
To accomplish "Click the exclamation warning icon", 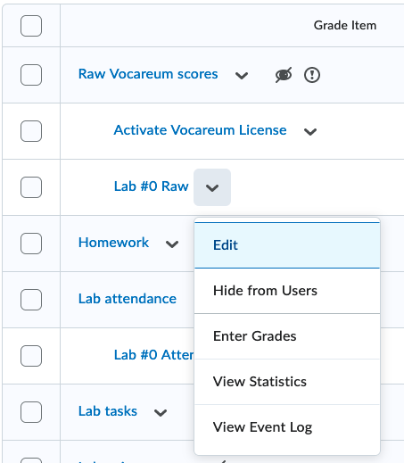I will coord(312,75).
